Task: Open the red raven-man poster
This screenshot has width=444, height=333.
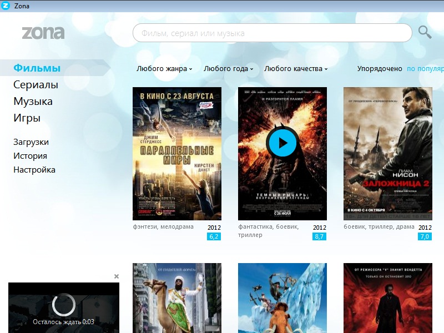Action: pyautogui.click(x=387, y=298)
